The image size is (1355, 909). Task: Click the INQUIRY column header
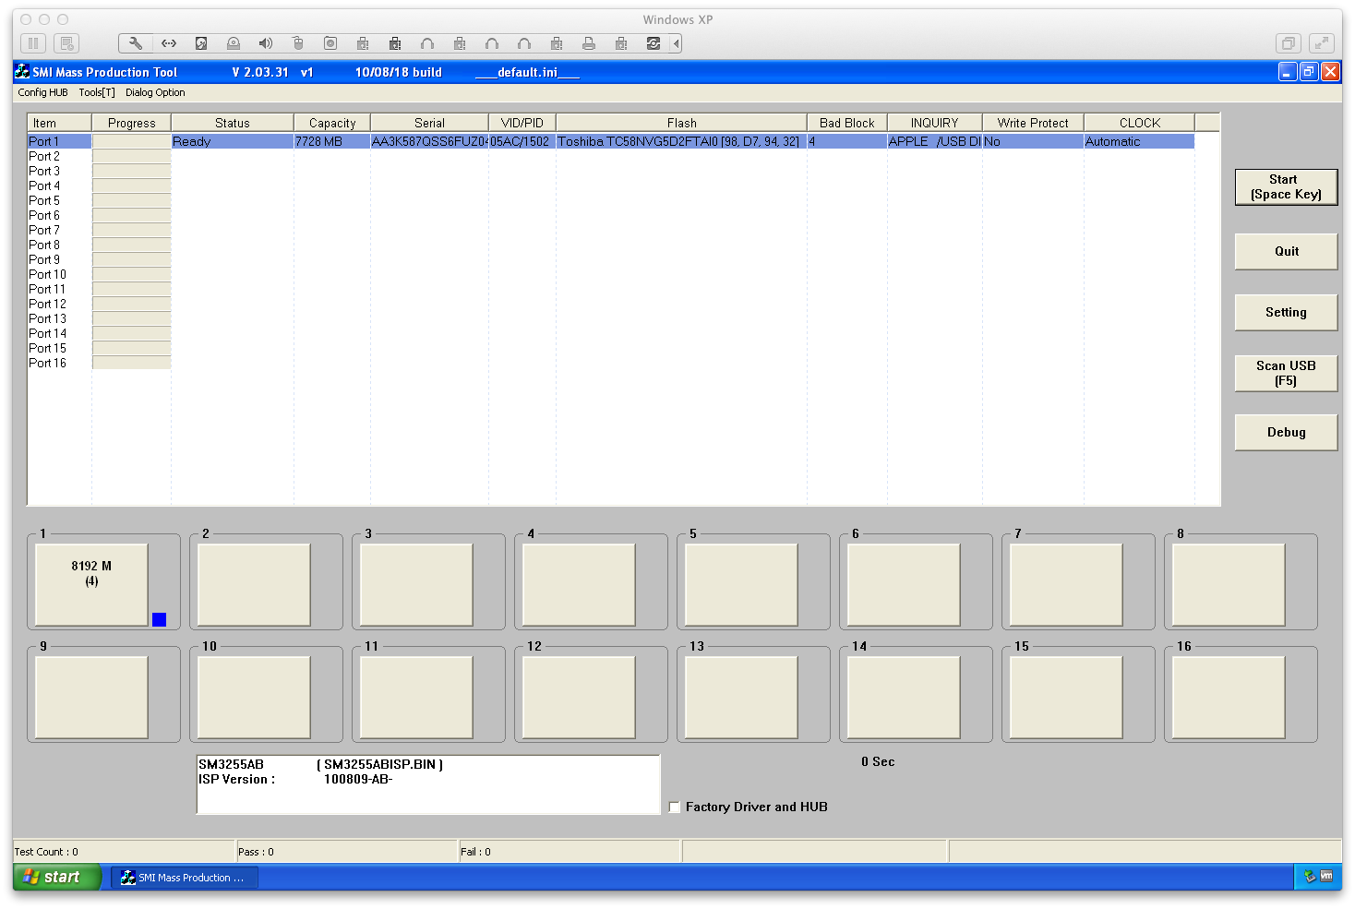coord(935,123)
